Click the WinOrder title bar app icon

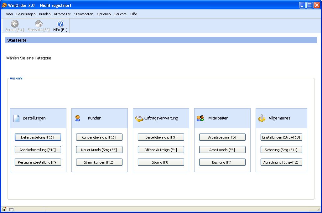coord(4,5)
